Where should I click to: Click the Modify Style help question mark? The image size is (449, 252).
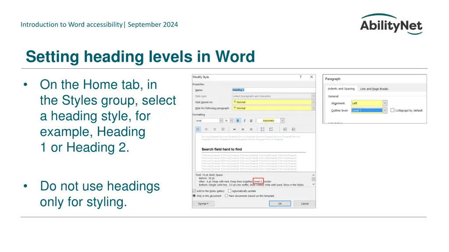[x=300, y=77]
